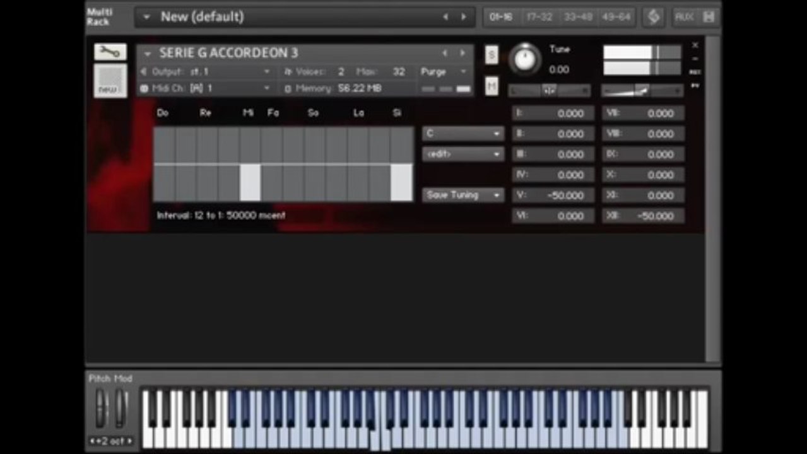The height and width of the screenshot is (454, 807).
Task: Switch to instrument page 33-48
Action: [x=578, y=17]
